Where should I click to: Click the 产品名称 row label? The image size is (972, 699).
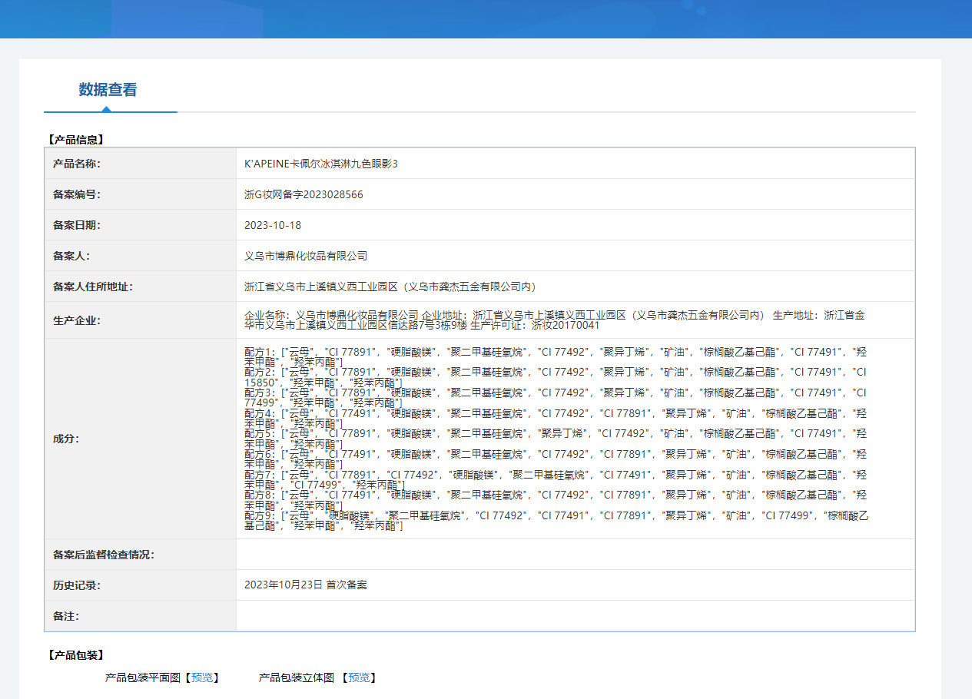point(77,164)
